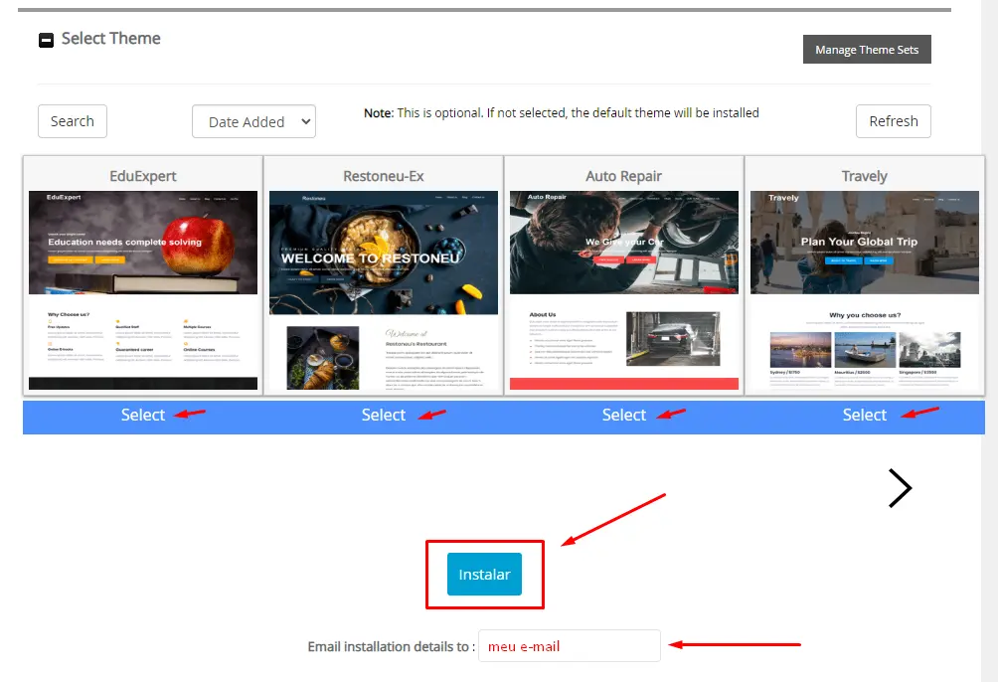Click the minus icon beside Select Theme
998x682 pixels.
(x=46, y=39)
